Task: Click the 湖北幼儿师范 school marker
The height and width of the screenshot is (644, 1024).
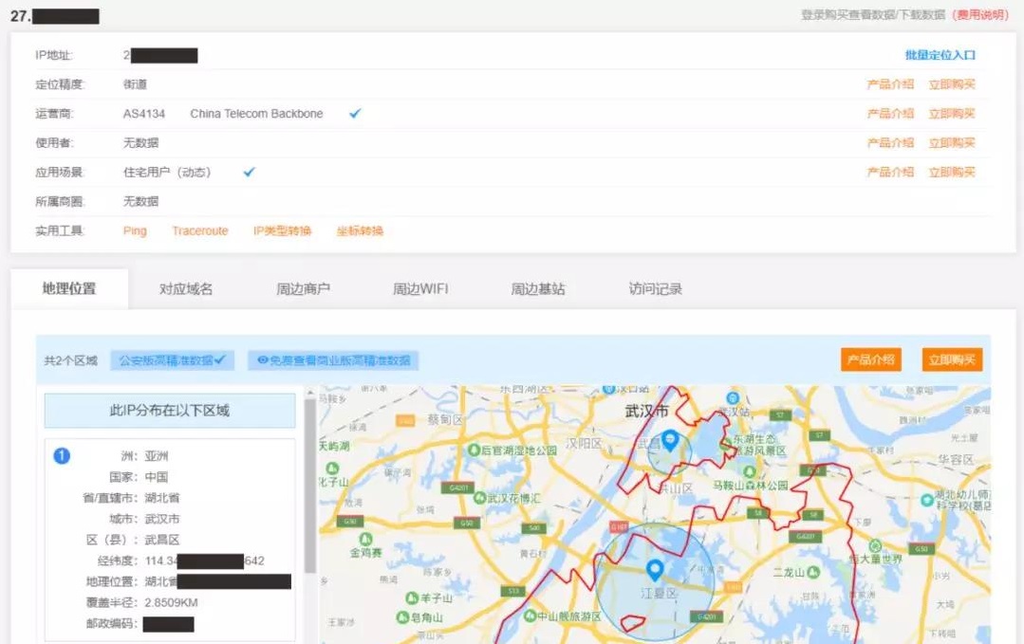Action: point(926,501)
